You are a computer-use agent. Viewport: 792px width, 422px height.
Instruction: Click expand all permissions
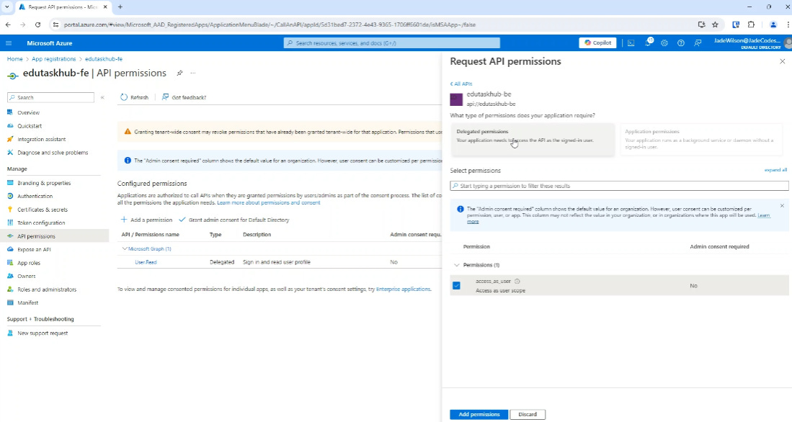point(775,170)
